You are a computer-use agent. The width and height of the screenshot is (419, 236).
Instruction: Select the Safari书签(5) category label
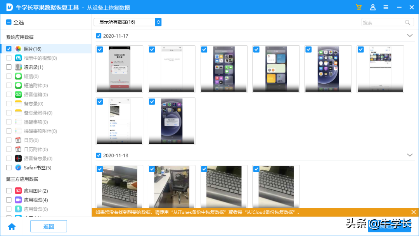click(37, 168)
